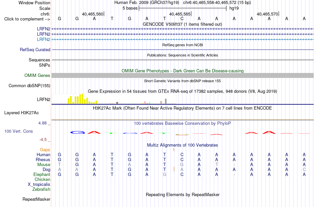Click the GENCODE V50lift37 track title

click(x=182, y=24)
